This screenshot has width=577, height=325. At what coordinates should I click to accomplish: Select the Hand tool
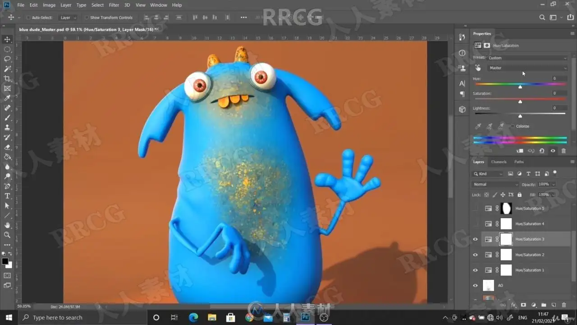7,225
